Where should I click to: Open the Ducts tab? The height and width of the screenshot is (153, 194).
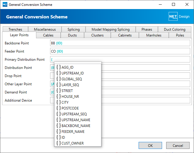tap(72, 35)
